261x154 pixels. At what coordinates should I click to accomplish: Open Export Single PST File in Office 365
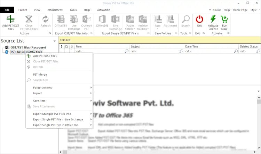pyautogui.click(x=59, y=125)
